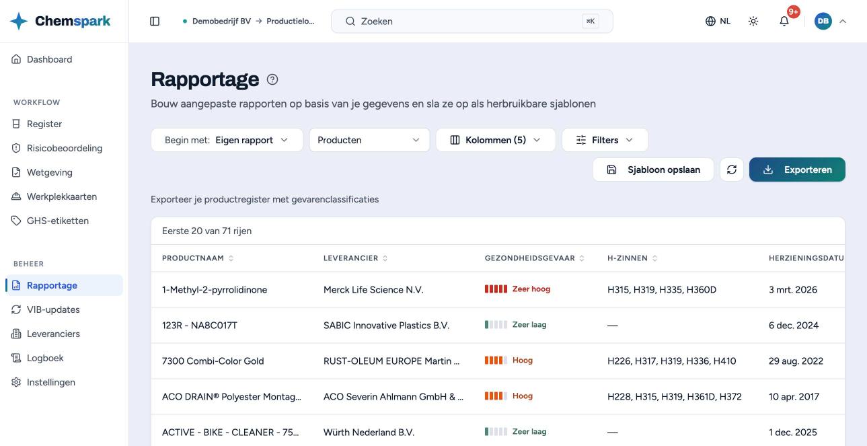
Task: Click Eerste 20 van 71 rijen text
Action: 206,231
